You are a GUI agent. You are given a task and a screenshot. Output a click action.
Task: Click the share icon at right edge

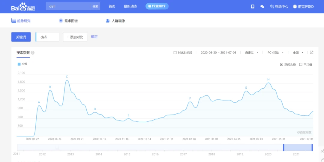tap(322, 151)
